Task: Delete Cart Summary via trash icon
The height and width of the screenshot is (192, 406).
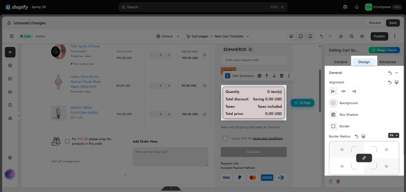Action: [282, 76]
